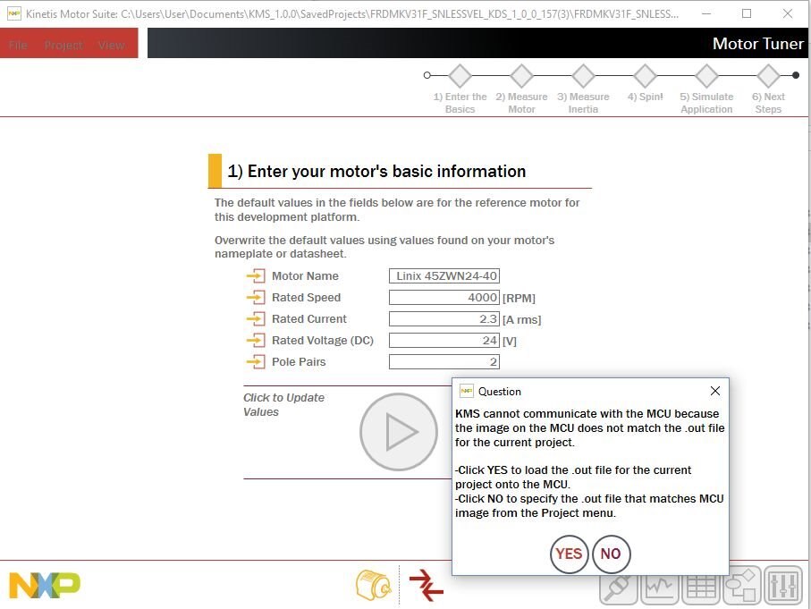Viewport: 811px width, 609px height.
Task: Click the '[A rms]' unit label
Action: click(522, 320)
